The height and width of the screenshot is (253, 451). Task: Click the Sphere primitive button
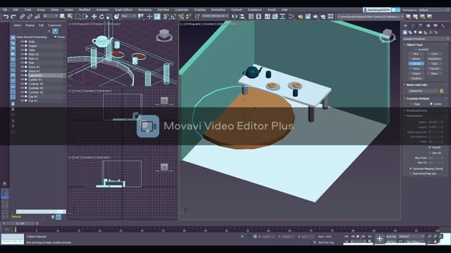coord(416,59)
